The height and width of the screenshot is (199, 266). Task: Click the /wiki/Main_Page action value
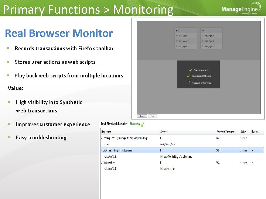point(168,144)
